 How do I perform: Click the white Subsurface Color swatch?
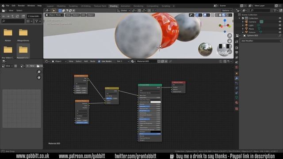155,102
